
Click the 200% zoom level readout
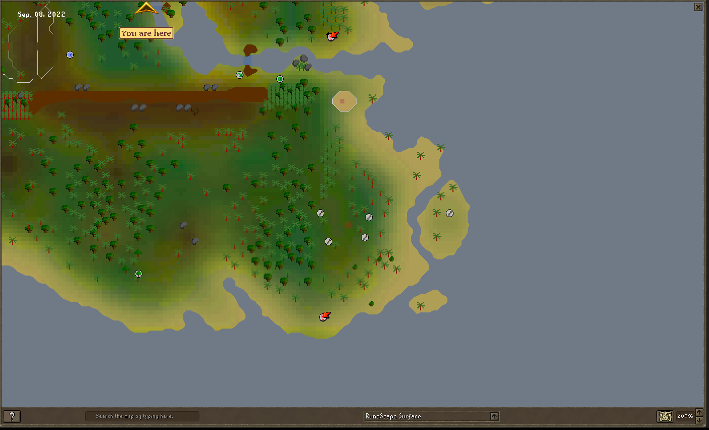point(685,416)
